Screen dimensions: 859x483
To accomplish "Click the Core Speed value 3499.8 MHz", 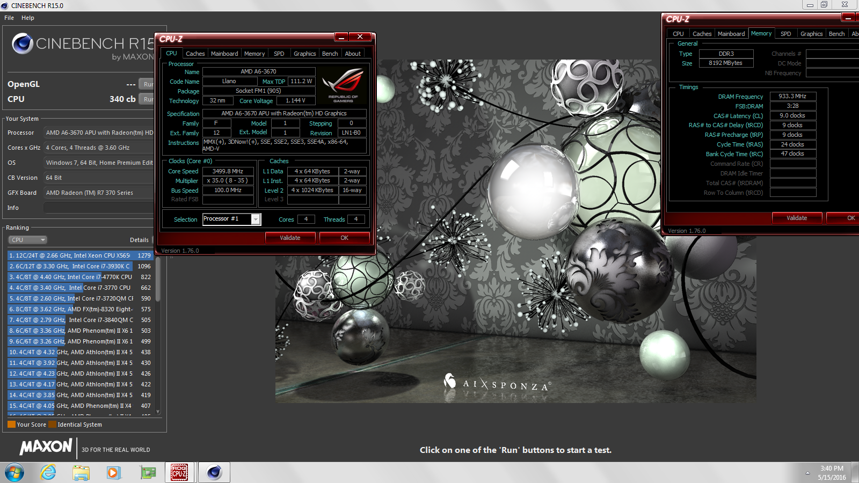I will [x=228, y=171].
